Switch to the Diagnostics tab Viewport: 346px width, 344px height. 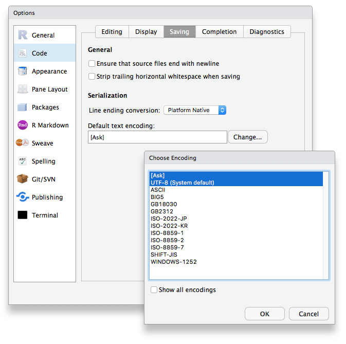tap(267, 32)
